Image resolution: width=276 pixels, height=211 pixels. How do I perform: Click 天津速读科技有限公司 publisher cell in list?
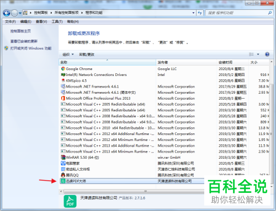pyautogui.click(x=174, y=181)
